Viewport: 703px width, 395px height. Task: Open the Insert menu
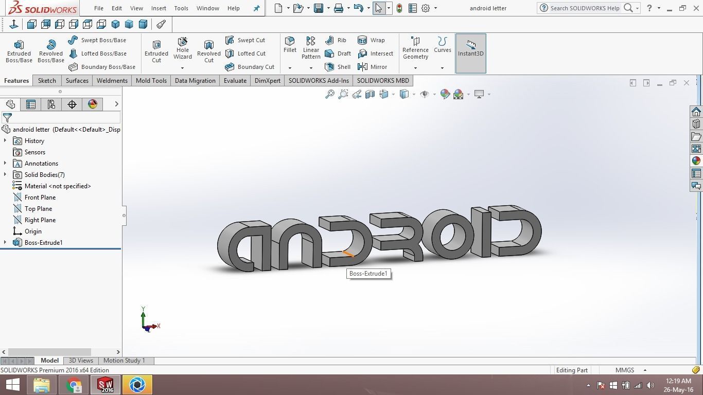pyautogui.click(x=159, y=8)
